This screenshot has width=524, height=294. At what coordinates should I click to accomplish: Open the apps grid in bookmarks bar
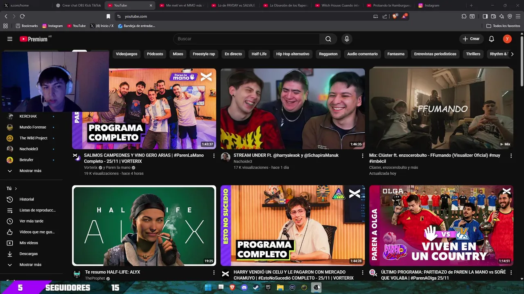coord(5,26)
